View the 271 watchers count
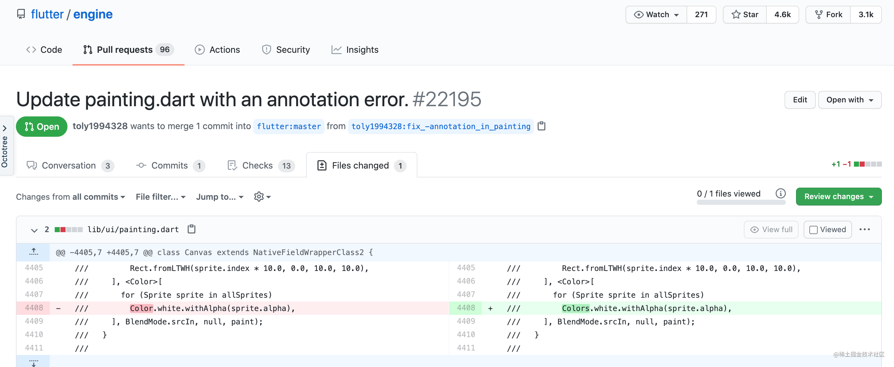 click(701, 15)
